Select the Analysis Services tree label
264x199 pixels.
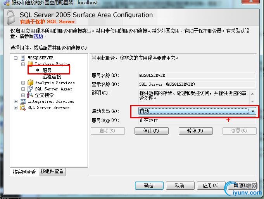coord(55,83)
